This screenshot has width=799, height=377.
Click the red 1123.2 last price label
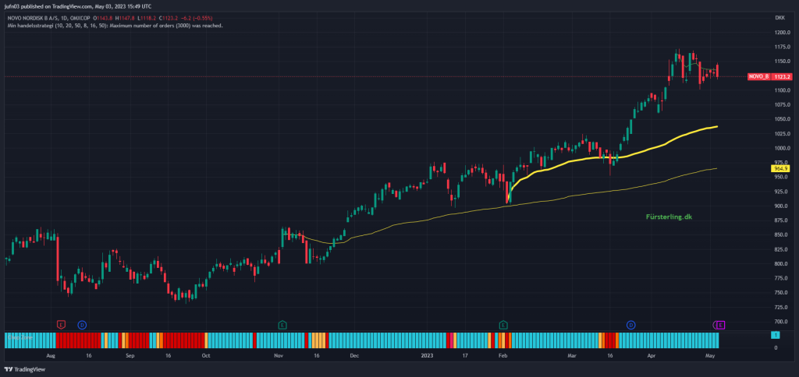[782, 77]
